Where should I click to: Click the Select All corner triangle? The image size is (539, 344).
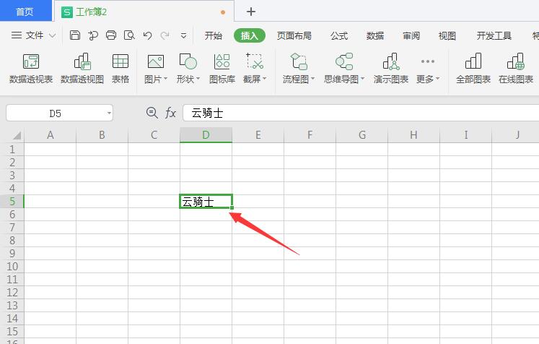pyautogui.click(x=16, y=135)
